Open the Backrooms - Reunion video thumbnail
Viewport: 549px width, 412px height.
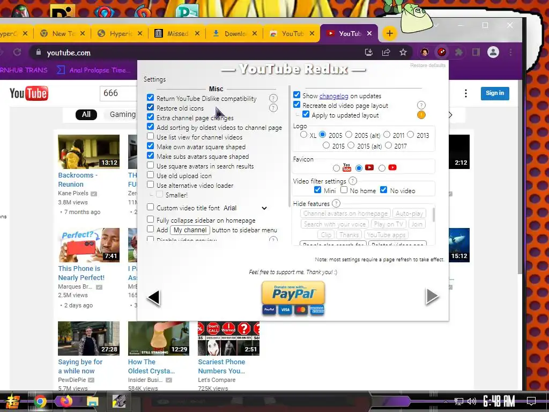(88, 152)
